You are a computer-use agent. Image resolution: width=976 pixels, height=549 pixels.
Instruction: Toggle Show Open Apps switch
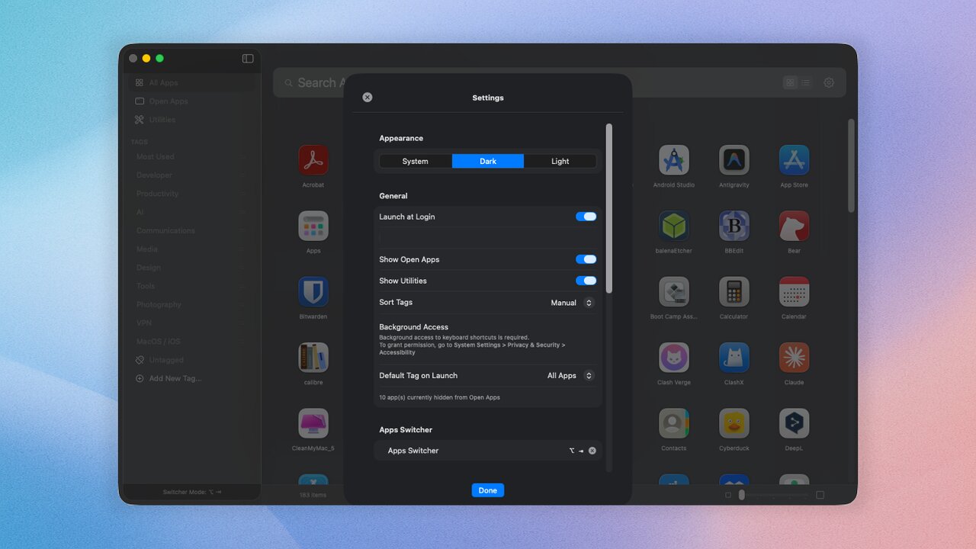(586, 259)
